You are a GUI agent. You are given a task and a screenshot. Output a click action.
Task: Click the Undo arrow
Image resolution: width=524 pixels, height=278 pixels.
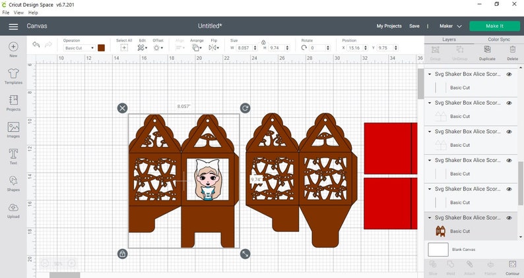(x=36, y=45)
